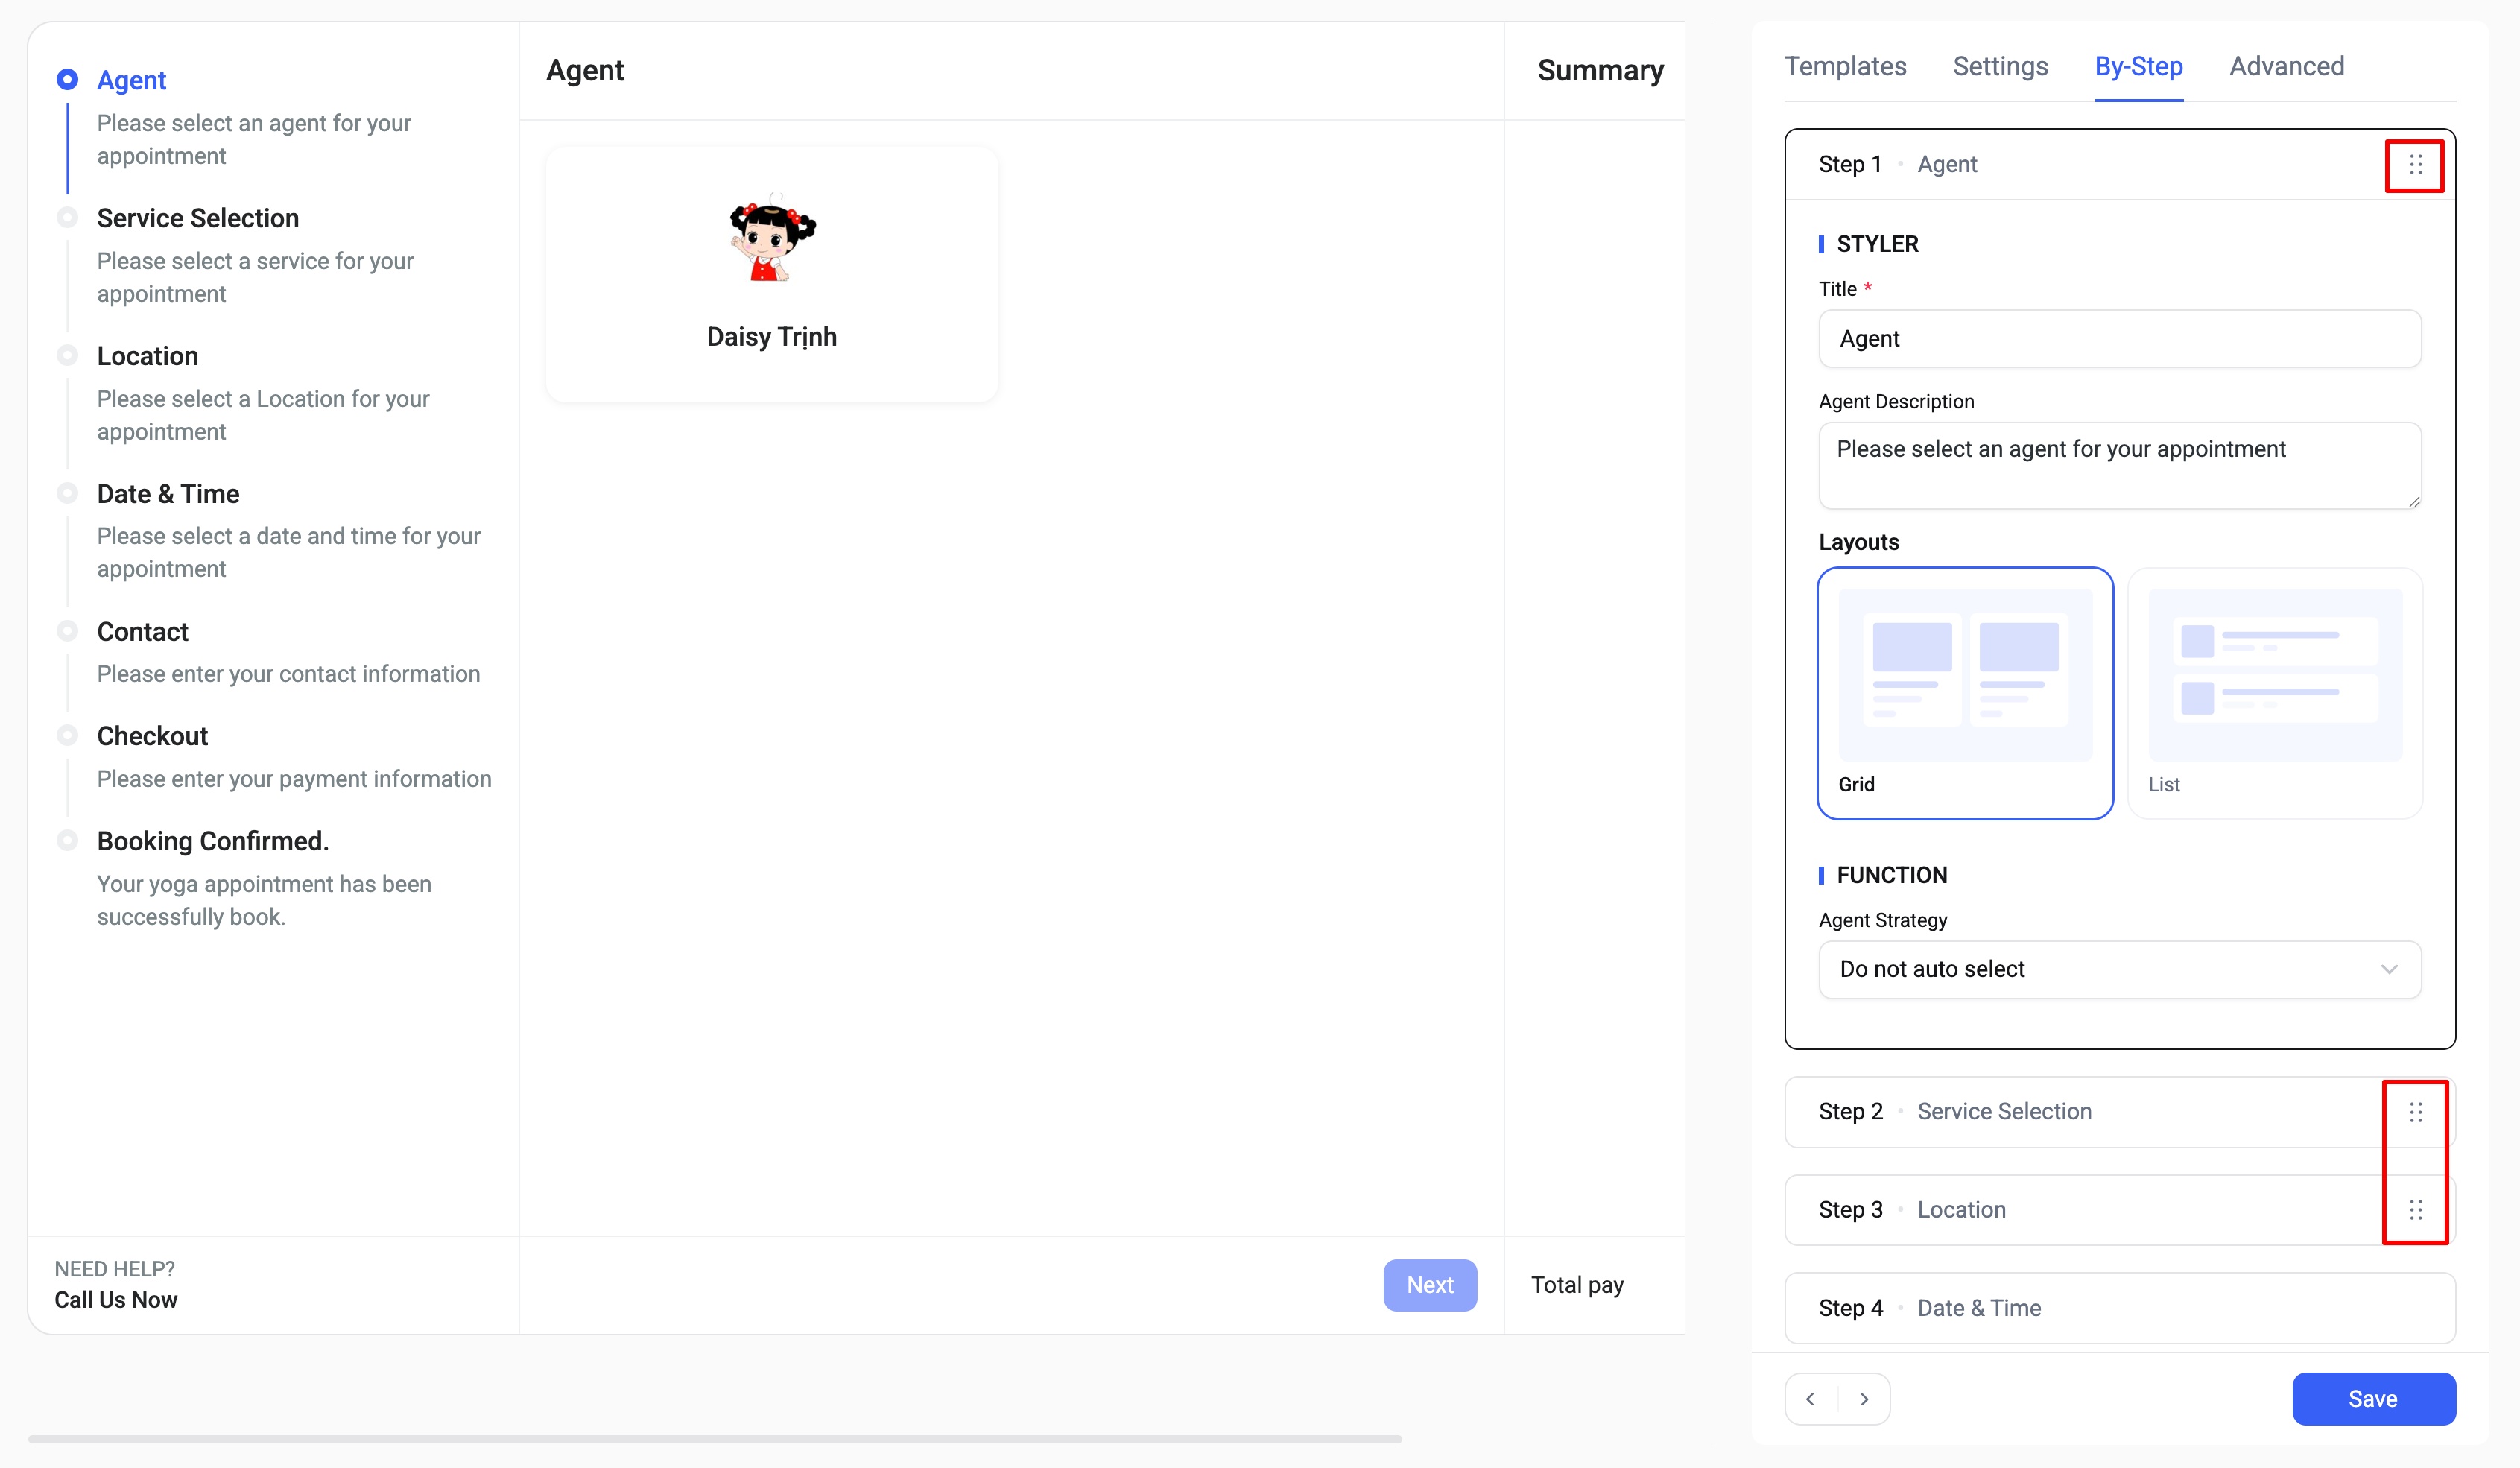The image size is (2520, 1468).
Task: Select the List layout option
Action: point(2274,693)
